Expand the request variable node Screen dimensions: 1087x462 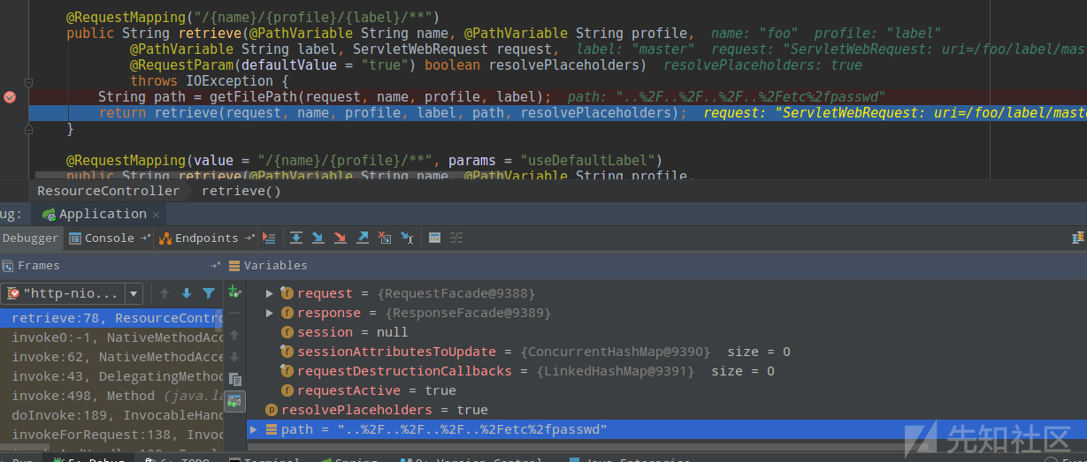(270, 293)
